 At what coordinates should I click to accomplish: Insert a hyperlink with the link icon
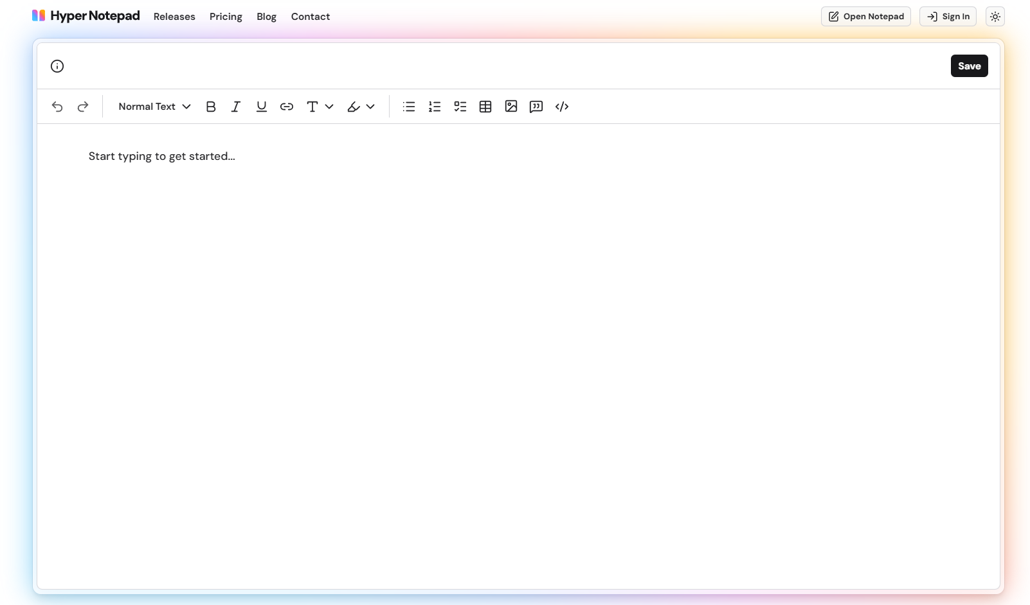coord(287,107)
